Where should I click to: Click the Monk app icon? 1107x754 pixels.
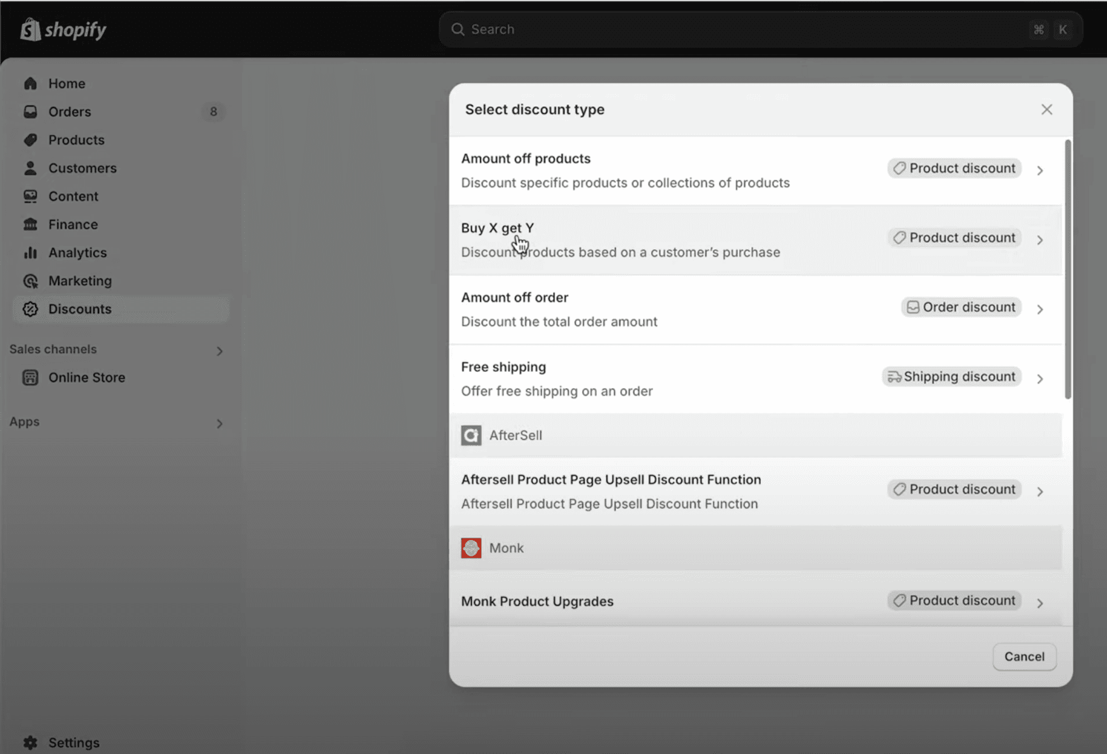coord(471,548)
